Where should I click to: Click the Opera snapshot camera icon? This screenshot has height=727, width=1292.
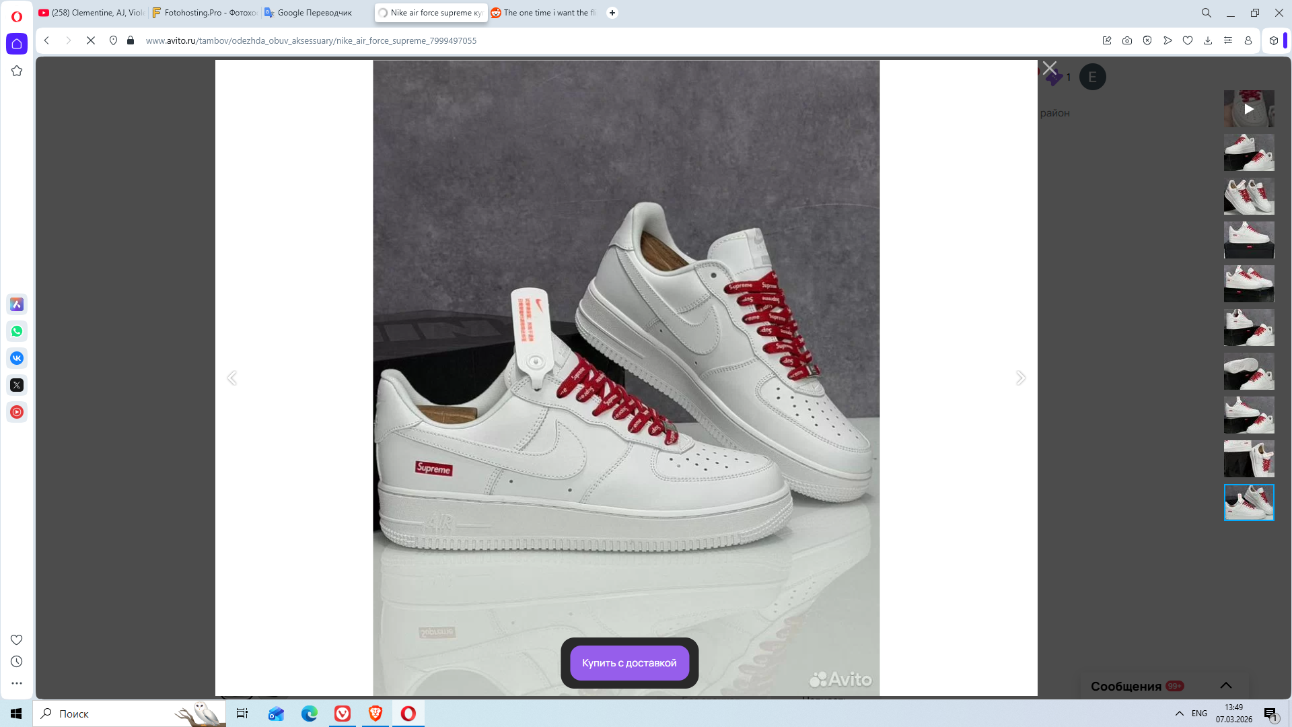[x=1127, y=40]
